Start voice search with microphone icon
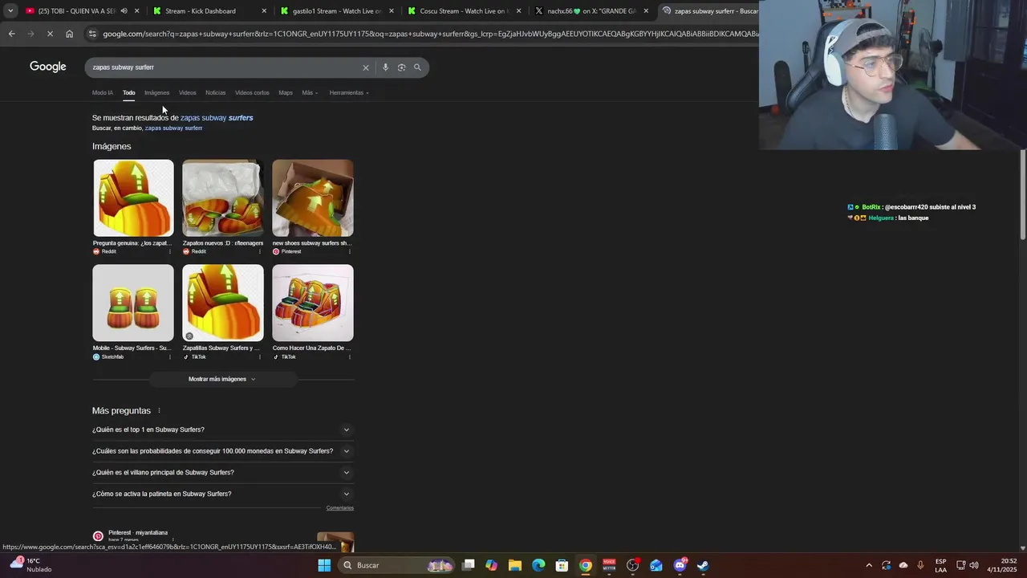This screenshot has height=578, width=1027. [x=385, y=67]
